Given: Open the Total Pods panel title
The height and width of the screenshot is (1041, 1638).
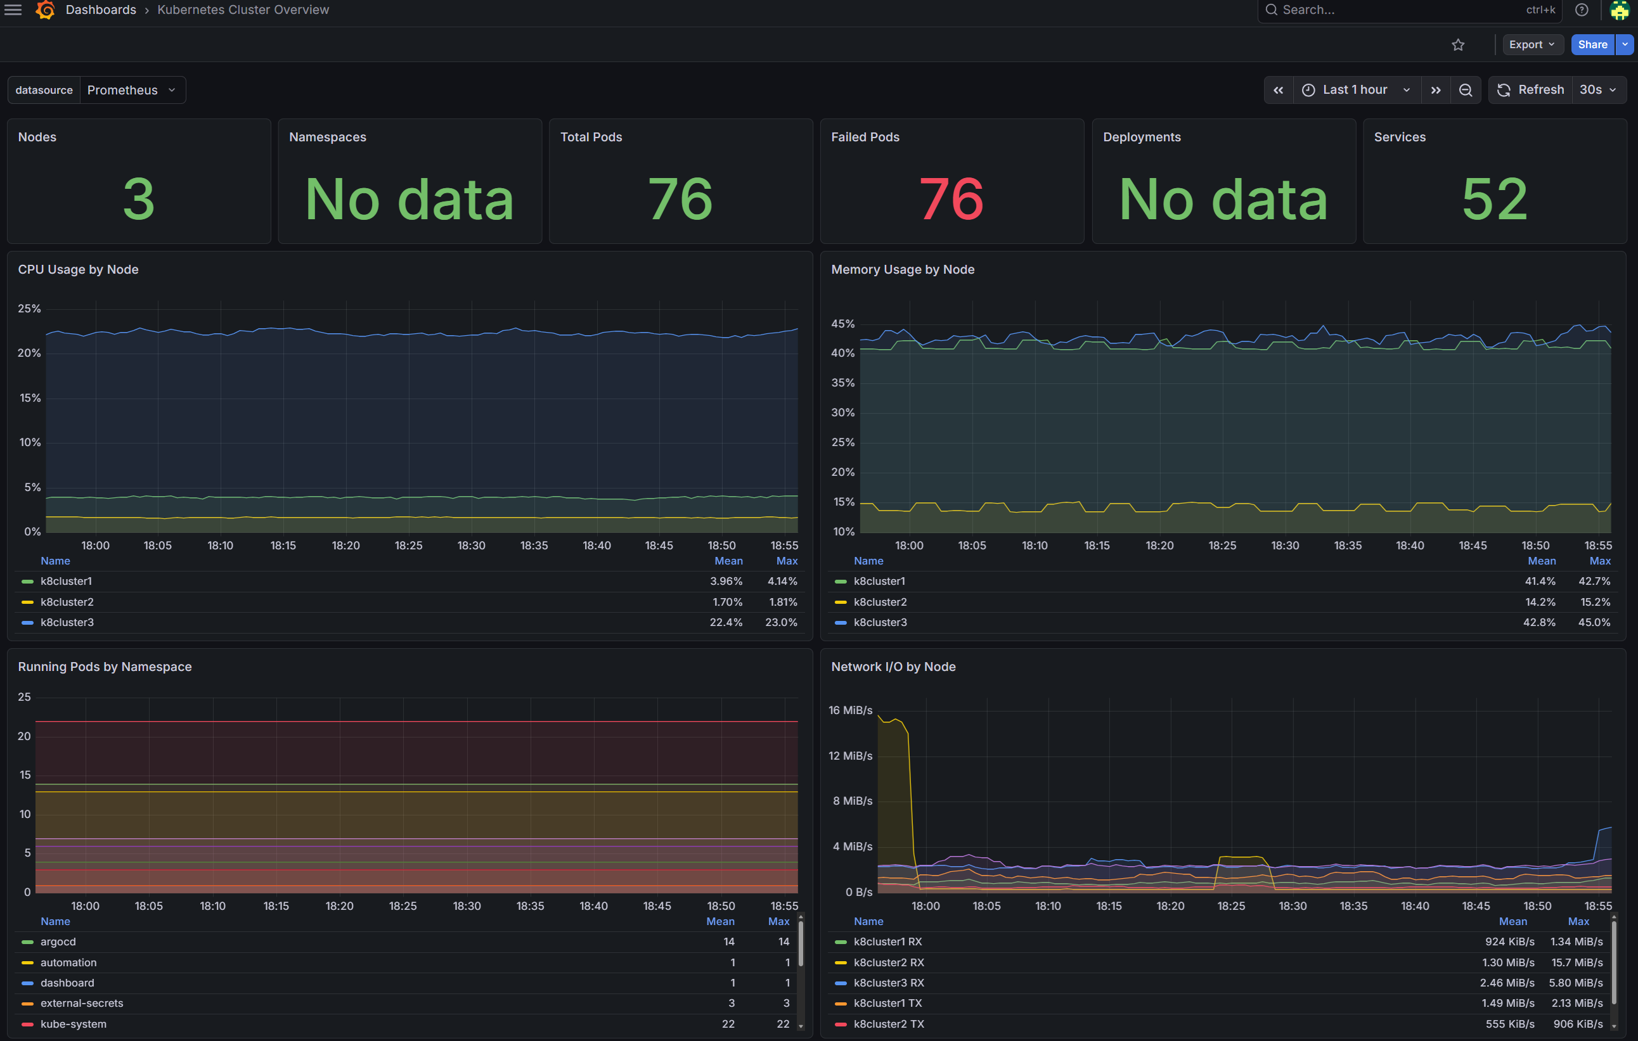Looking at the screenshot, I should click(591, 137).
